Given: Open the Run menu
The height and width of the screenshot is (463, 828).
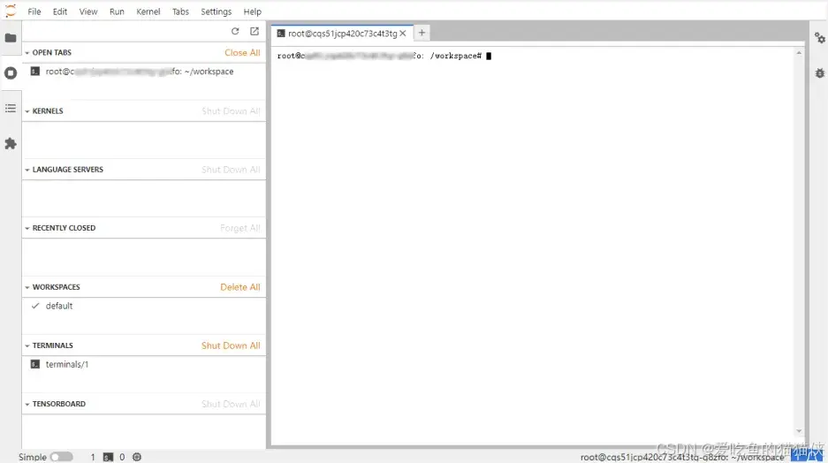Looking at the screenshot, I should pyautogui.click(x=117, y=11).
